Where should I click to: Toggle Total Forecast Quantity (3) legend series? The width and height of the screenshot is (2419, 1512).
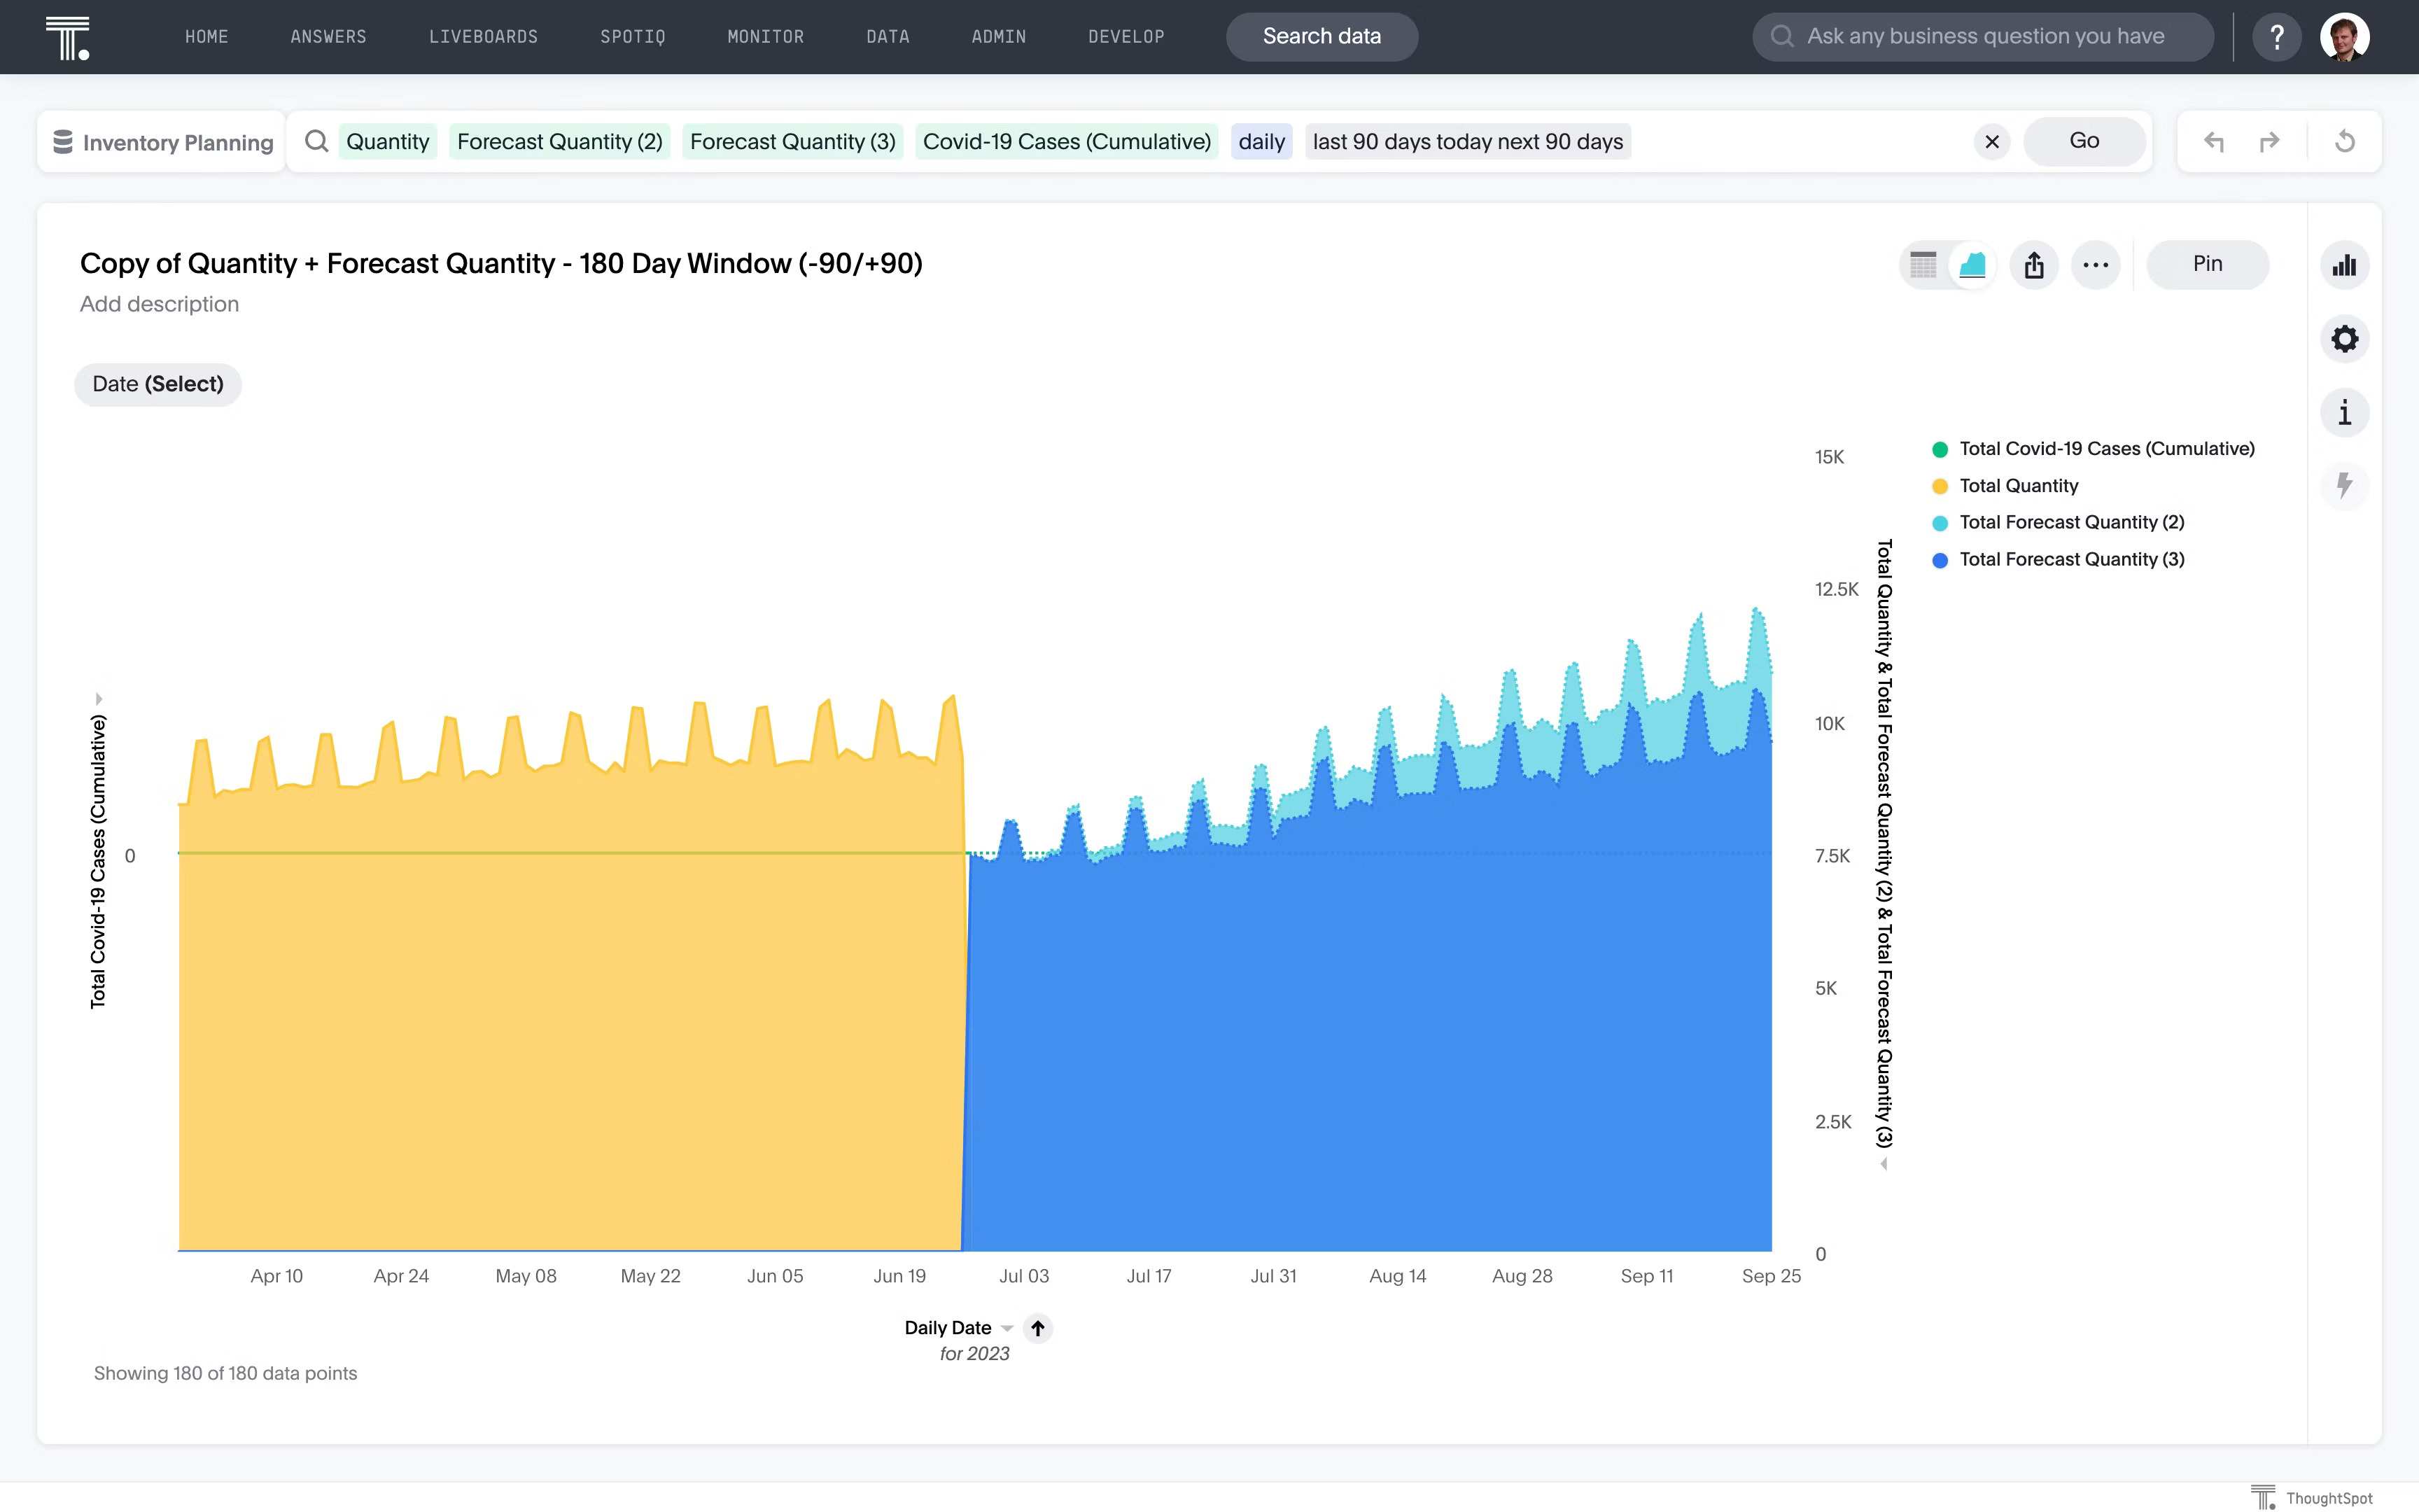pyautogui.click(x=2071, y=560)
